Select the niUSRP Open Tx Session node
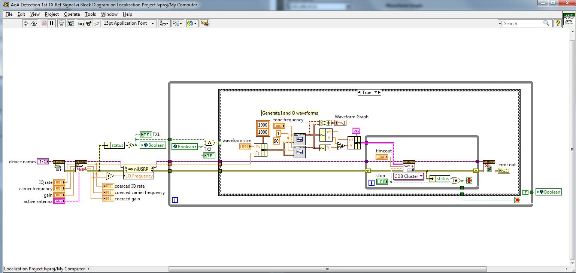The width and height of the screenshot is (576, 273). (59, 166)
